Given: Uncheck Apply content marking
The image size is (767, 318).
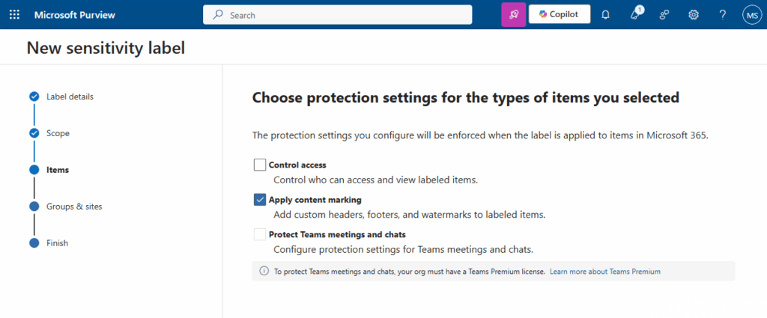Looking at the screenshot, I should pyautogui.click(x=260, y=200).
